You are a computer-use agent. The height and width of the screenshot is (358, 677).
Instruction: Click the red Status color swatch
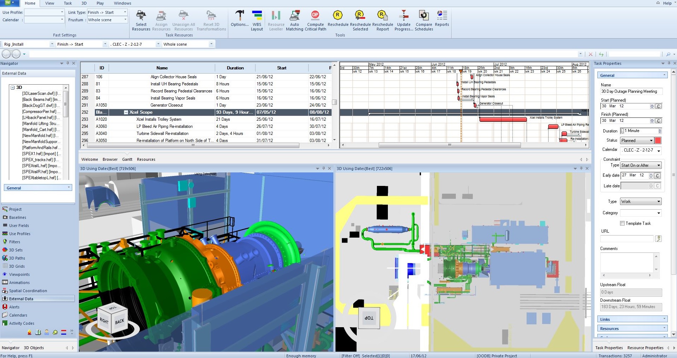(658, 141)
